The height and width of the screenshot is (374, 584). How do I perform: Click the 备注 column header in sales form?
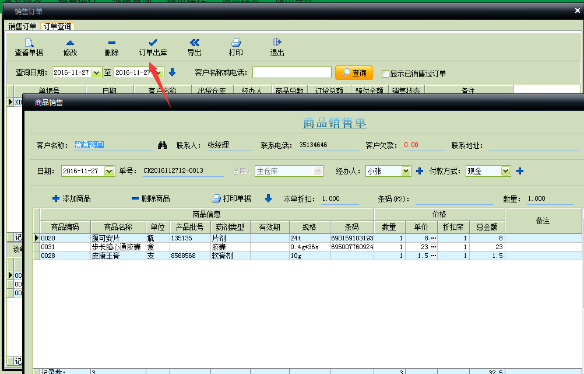[x=543, y=221]
